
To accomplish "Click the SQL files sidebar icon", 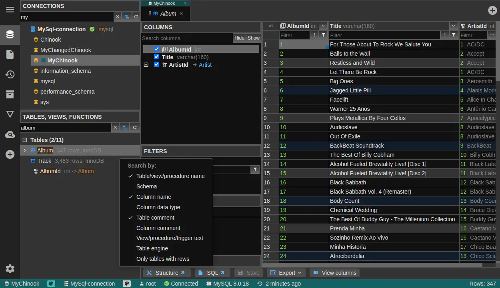I will 10,54.
